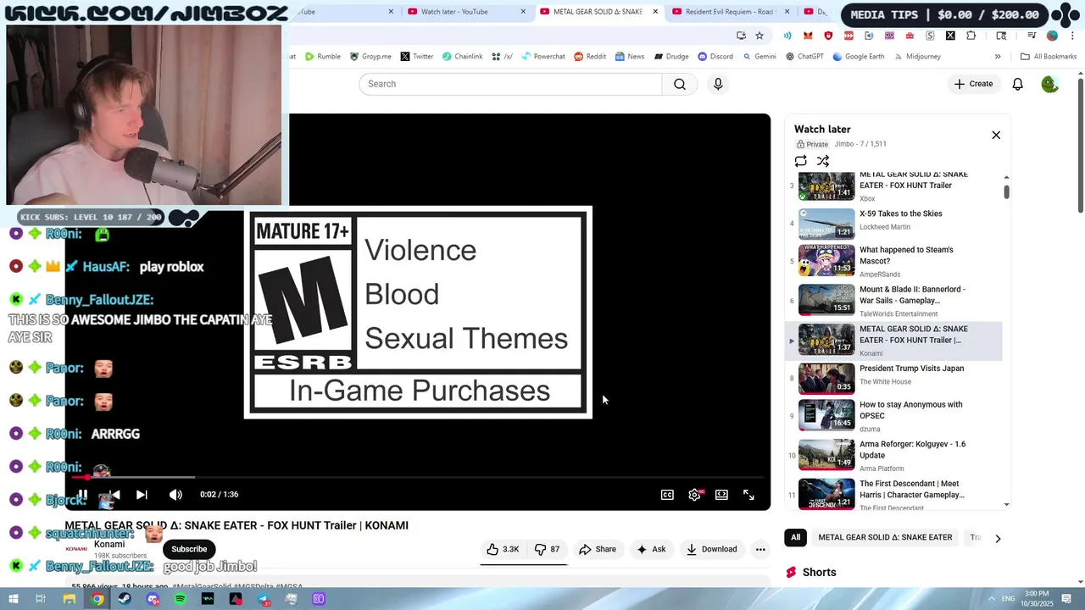The width and height of the screenshot is (1085, 610).
Task: Show more filter chips with the right chevron
Action: (x=998, y=538)
